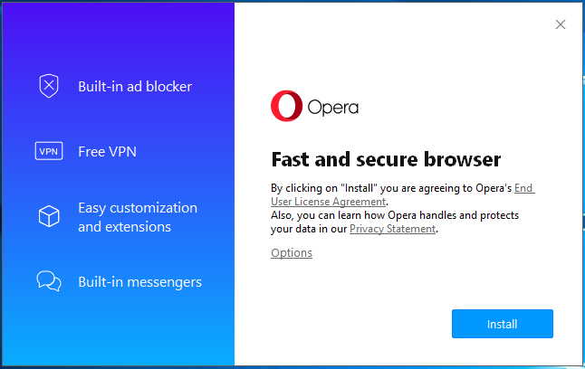Click the quoted "Install" word in agreement text
The height and width of the screenshot is (369, 585).
point(360,188)
